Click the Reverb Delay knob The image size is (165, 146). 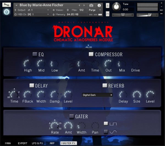pyautogui.click(x=123, y=95)
